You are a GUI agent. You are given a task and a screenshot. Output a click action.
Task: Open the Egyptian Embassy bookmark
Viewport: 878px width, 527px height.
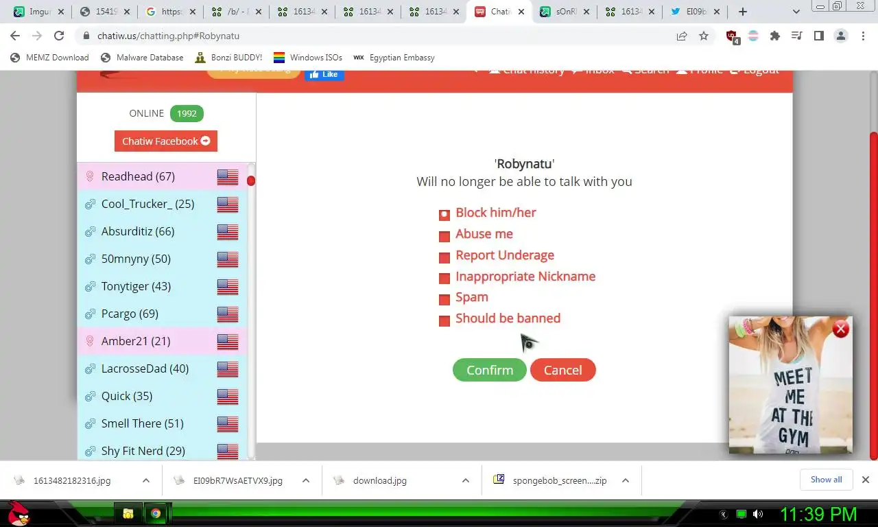394,58
